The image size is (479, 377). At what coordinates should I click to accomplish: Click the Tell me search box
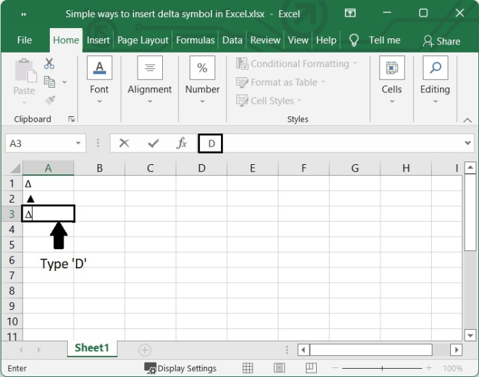[x=385, y=40]
